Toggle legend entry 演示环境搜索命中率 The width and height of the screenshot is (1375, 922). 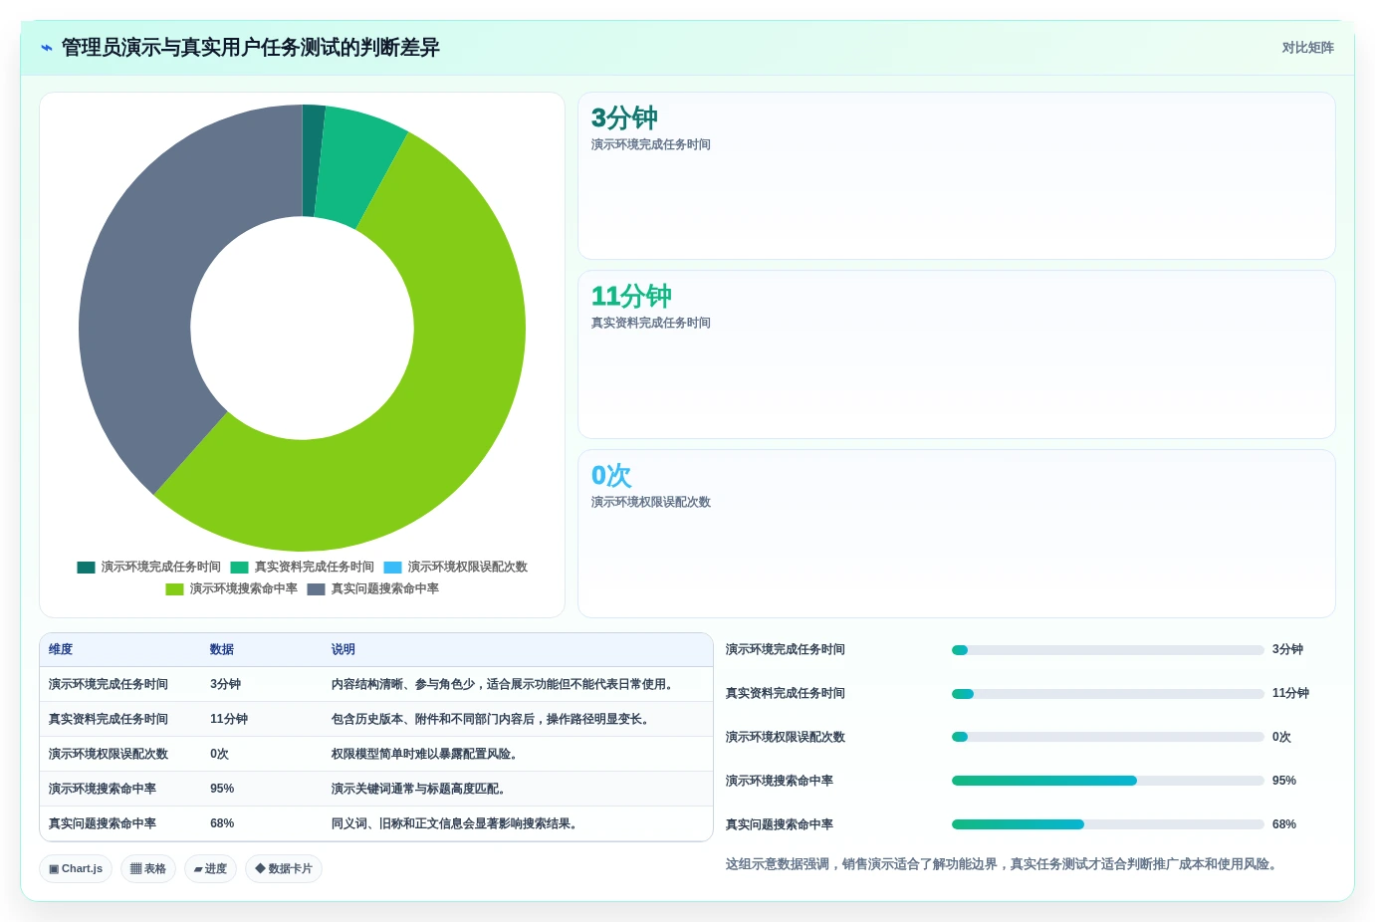coord(232,588)
